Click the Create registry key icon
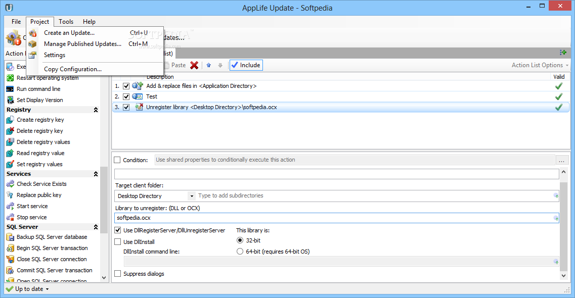 point(10,120)
